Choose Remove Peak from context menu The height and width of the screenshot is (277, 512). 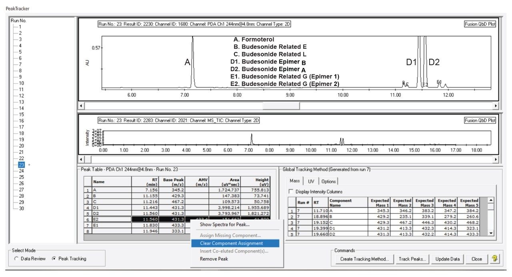[x=214, y=259]
